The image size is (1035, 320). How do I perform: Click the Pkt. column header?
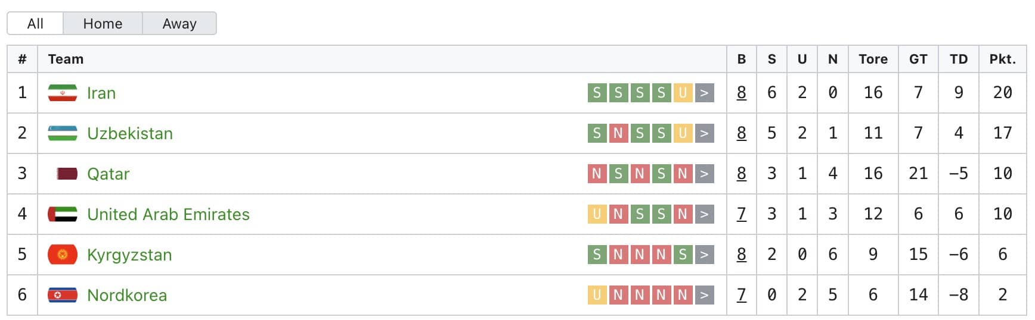pos(1002,59)
